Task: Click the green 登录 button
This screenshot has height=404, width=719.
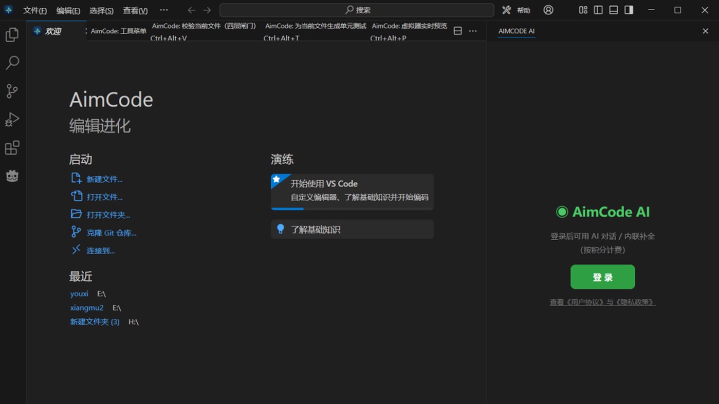Action: 602,277
